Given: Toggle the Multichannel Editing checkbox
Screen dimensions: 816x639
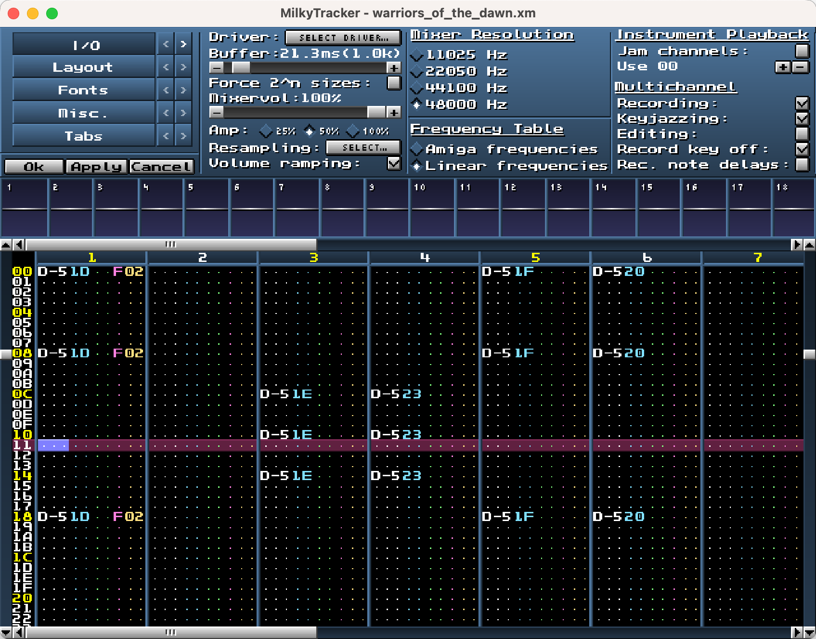Looking at the screenshot, I should [x=802, y=134].
